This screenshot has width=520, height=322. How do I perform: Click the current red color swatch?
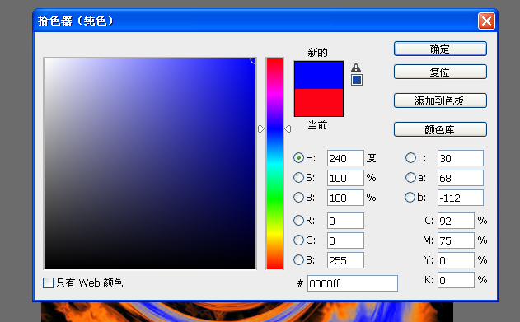tap(319, 102)
